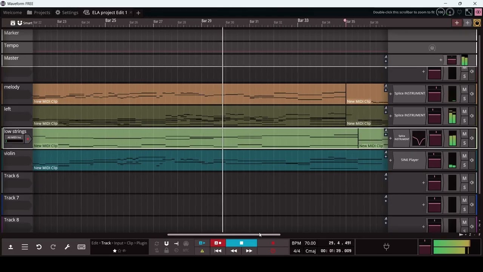Click the rewind button
The width and height of the screenshot is (483, 272).
coord(234,251)
